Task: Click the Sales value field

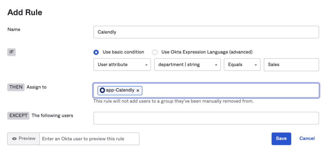Action: pos(291,65)
